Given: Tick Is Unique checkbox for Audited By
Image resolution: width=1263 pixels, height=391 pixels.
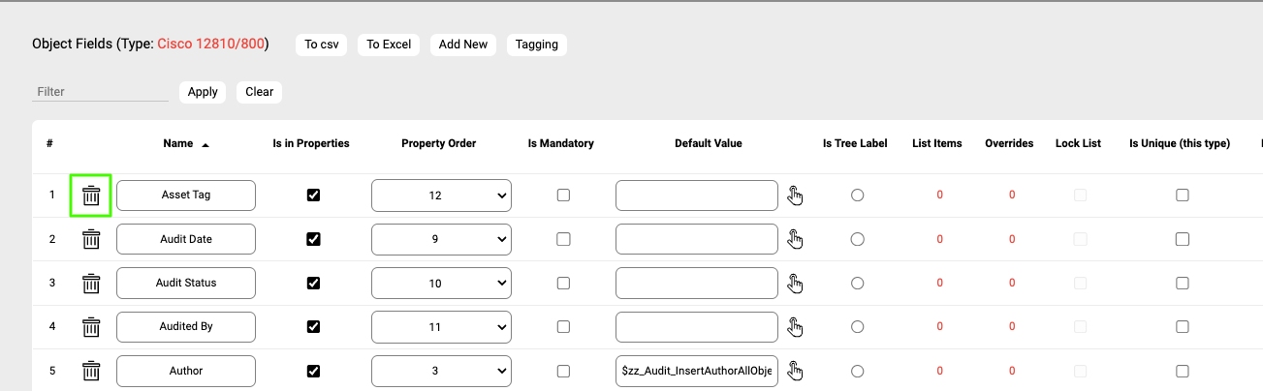Looking at the screenshot, I should [1182, 327].
